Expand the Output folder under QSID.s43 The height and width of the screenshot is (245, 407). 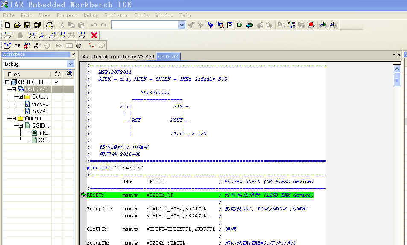point(20,97)
